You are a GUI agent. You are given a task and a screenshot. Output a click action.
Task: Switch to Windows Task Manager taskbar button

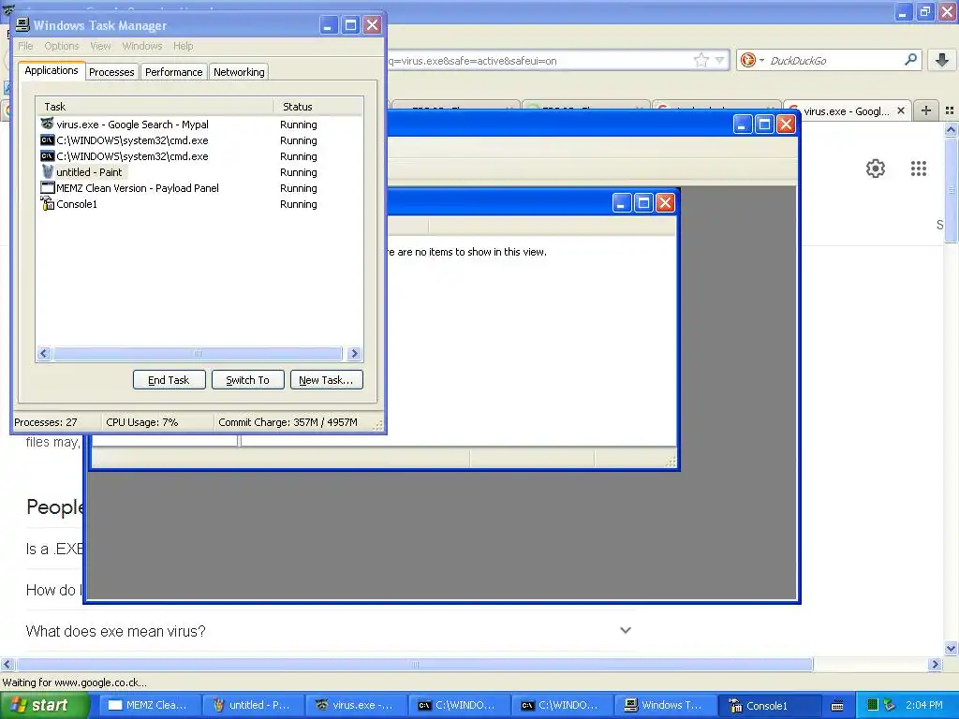665,705
